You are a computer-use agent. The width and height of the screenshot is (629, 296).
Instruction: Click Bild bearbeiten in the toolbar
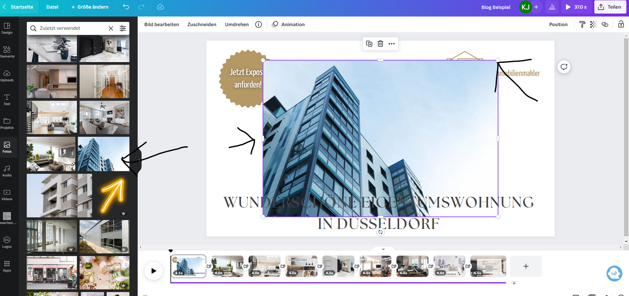pos(161,24)
